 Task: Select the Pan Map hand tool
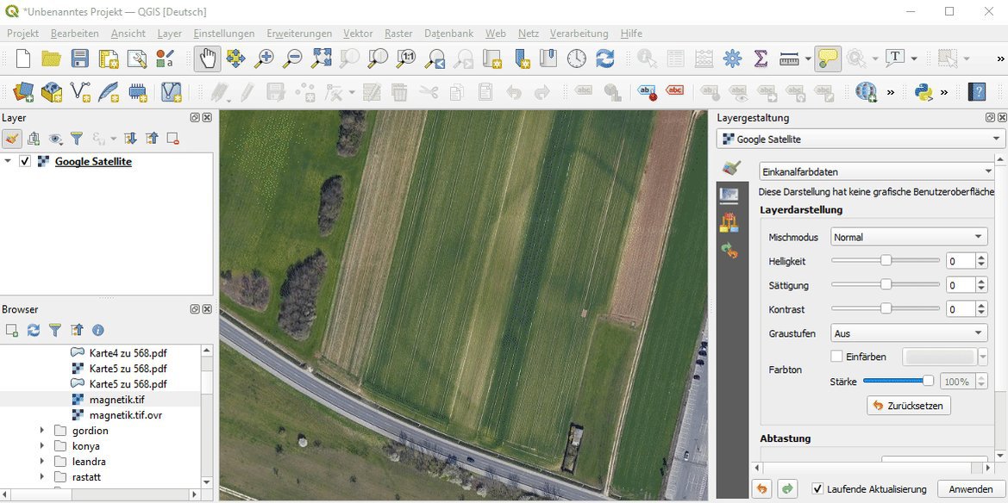tap(207, 59)
